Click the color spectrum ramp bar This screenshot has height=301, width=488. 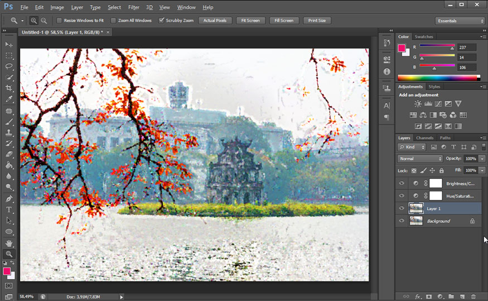(x=438, y=78)
